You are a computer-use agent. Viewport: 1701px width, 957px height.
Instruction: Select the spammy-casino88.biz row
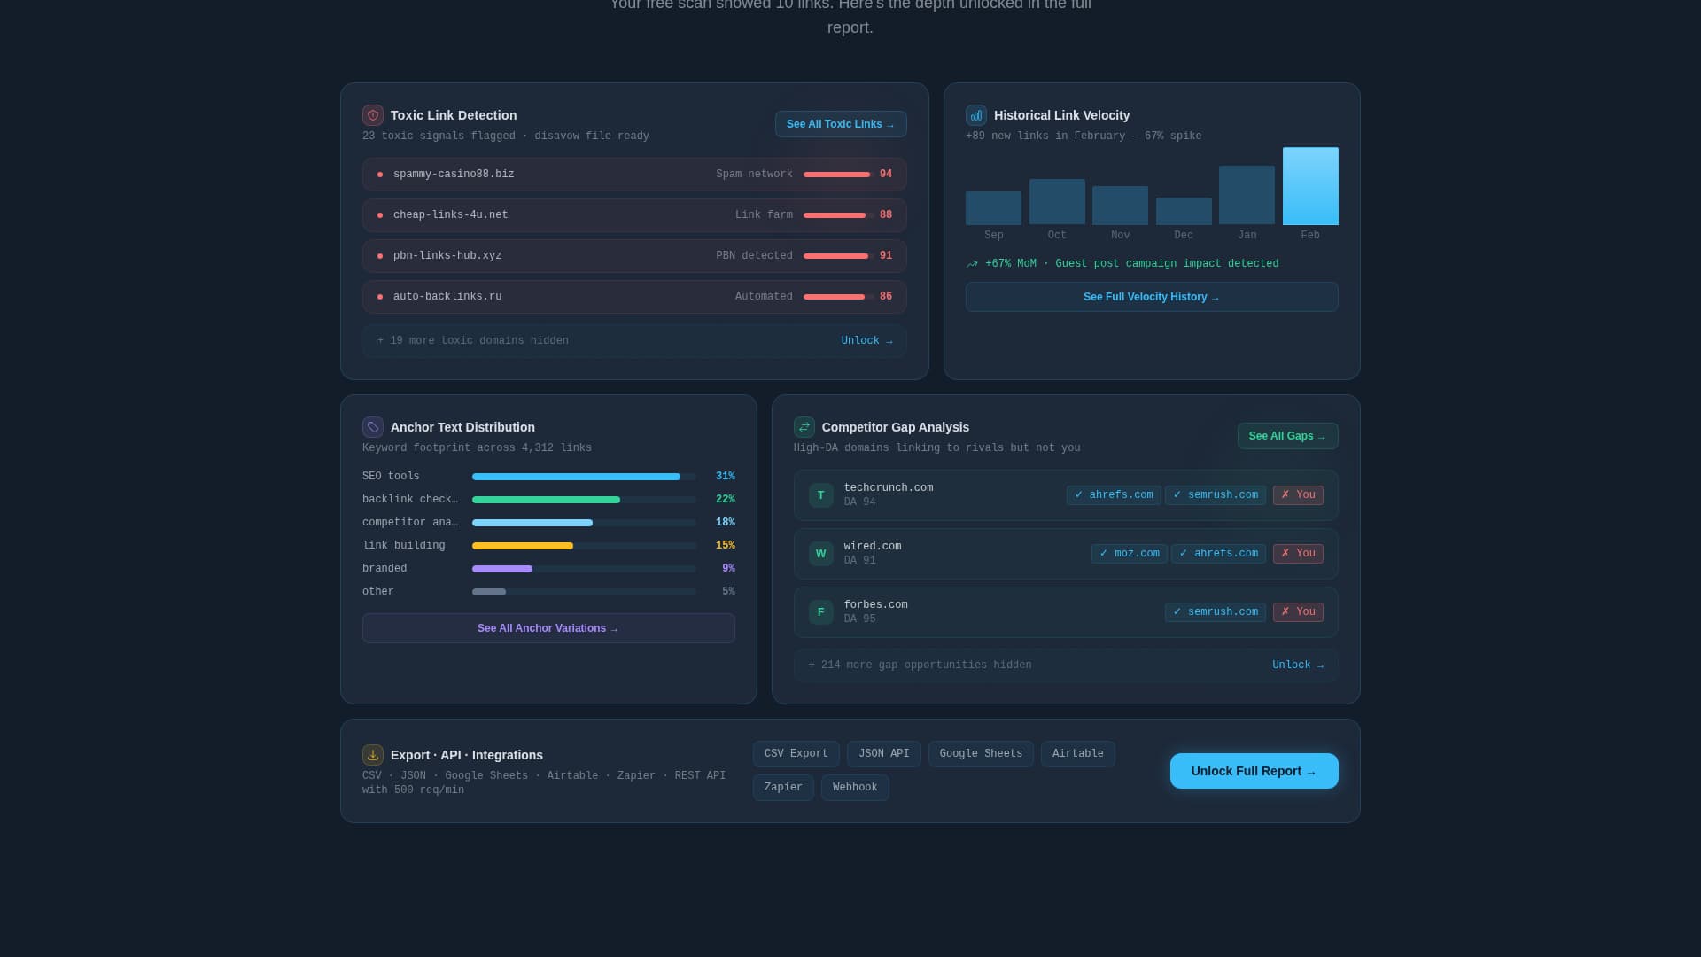[x=634, y=175]
